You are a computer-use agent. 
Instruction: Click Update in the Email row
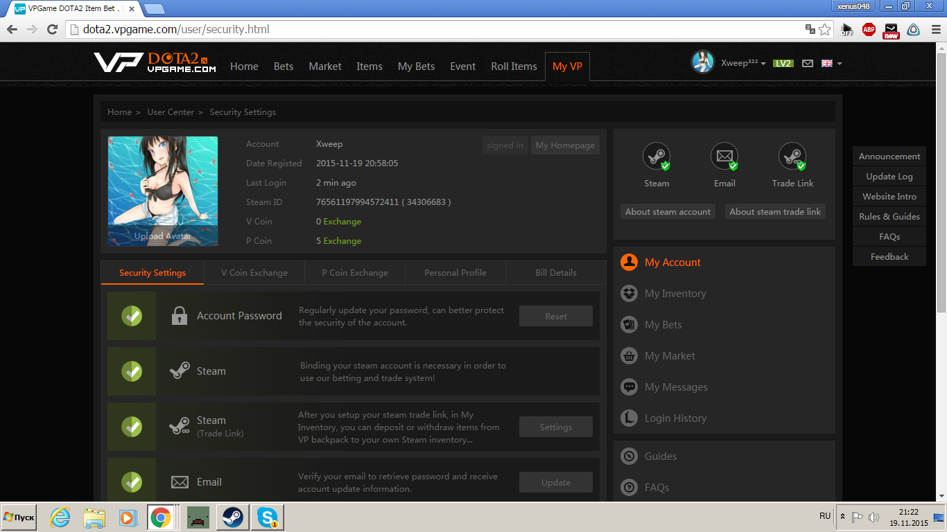tap(556, 482)
